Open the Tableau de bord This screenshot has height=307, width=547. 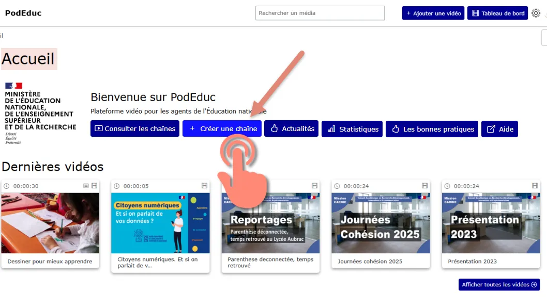pos(497,13)
